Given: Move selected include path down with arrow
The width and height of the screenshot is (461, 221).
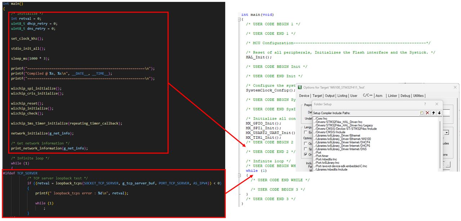Looking at the screenshot, I should point(439,113).
